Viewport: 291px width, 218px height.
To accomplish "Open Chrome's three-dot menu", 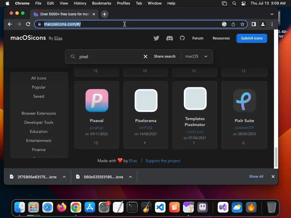I will click(x=272, y=24).
